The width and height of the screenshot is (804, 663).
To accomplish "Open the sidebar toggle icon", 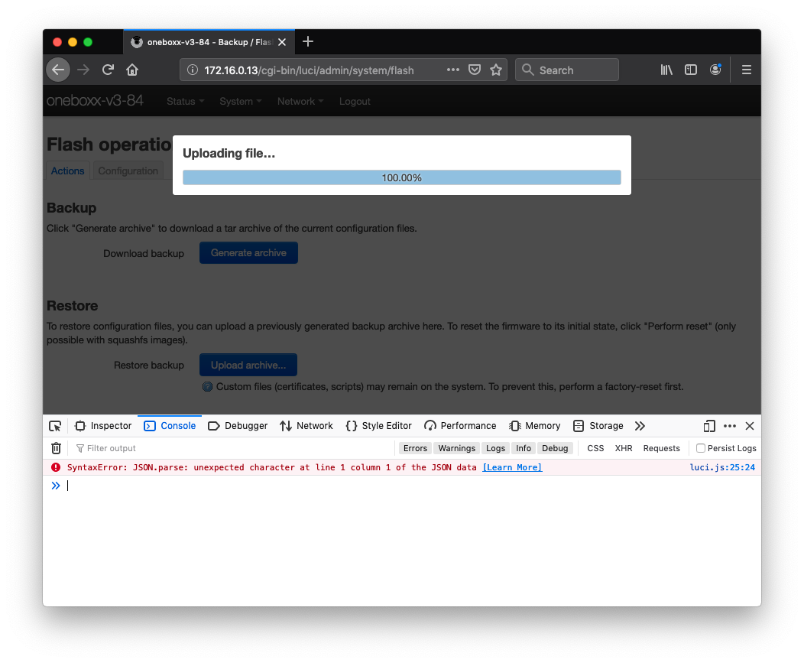I will pyautogui.click(x=690, y=69).
